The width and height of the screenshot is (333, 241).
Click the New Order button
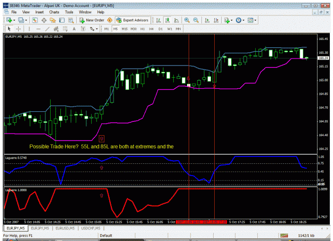click(x=92, y=20)
